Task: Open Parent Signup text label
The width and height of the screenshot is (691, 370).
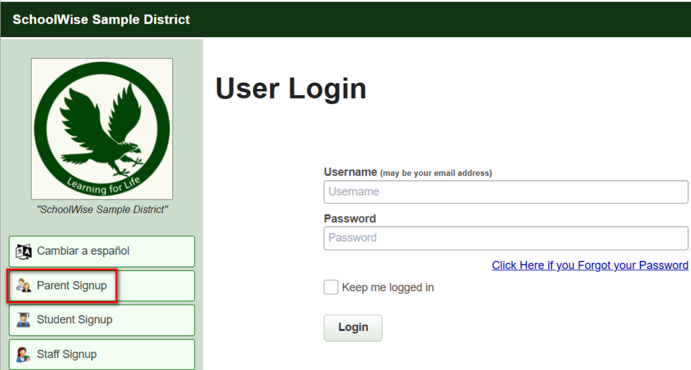Action: click(x=72, y=286)
